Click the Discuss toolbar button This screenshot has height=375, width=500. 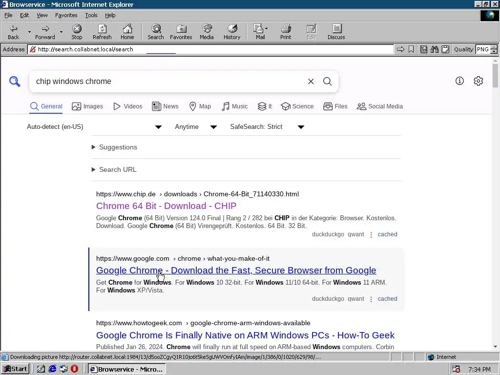tap(336, 32)
